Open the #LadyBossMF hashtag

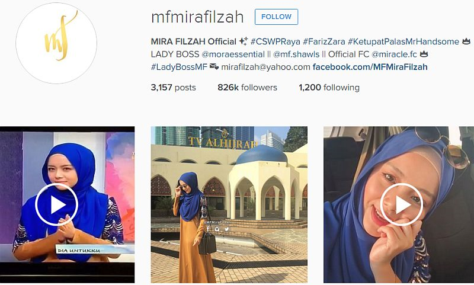coord(179,67)
